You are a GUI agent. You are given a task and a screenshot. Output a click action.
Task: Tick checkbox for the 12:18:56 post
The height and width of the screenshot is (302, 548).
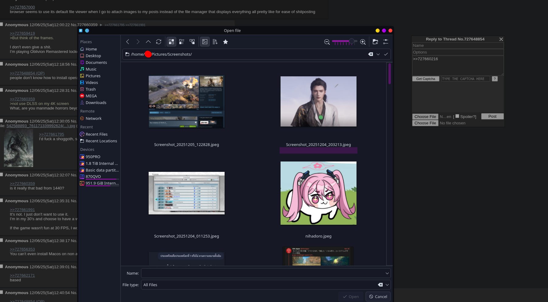click(2, 64)
